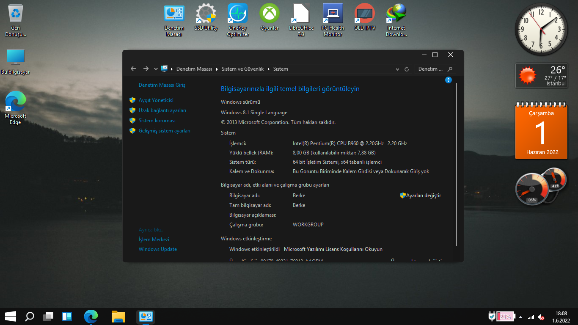578x325 pixels.
Task: Click '64 bit İşletim Sistemi' system type text
Action: 337,162
